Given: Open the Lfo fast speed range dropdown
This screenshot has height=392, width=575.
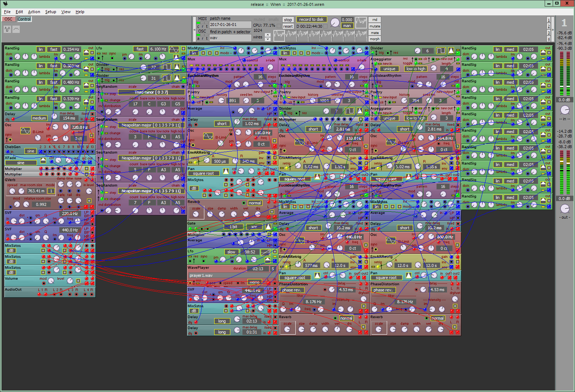Looking at the screenshot, I should tap(140, 49).
